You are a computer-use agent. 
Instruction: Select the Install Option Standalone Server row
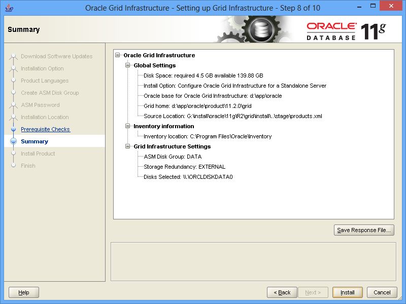click(235, 86)
